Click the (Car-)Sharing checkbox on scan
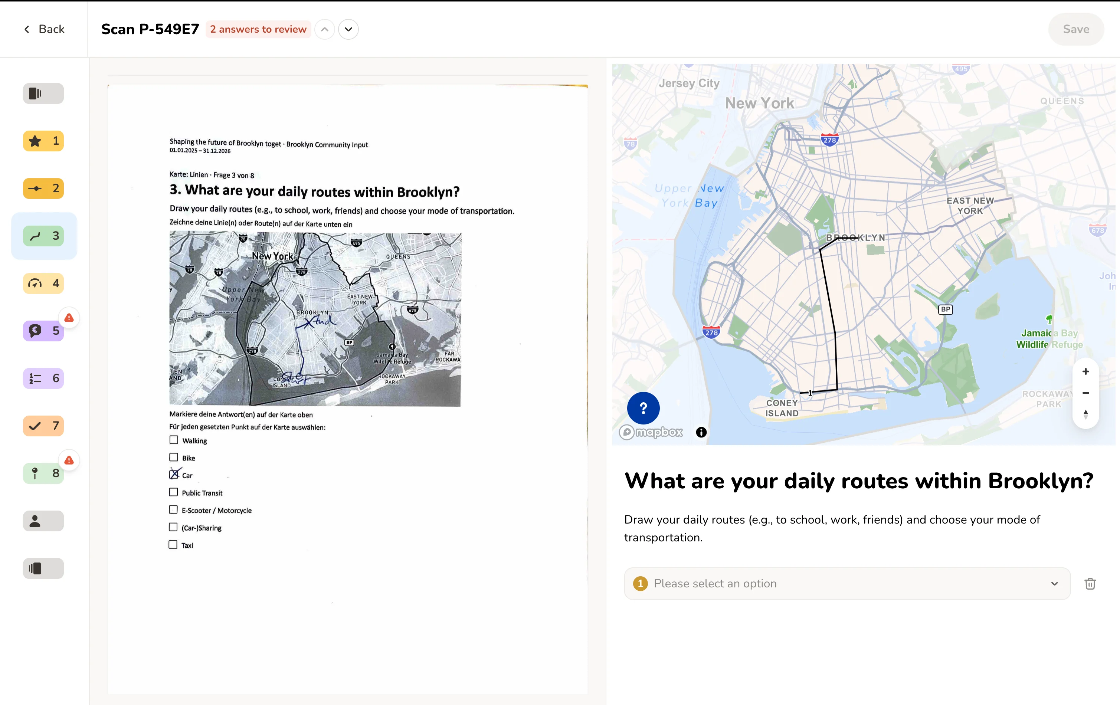Image resolution: width=1120 pixels, height=705 pixels. pos(173,527)
